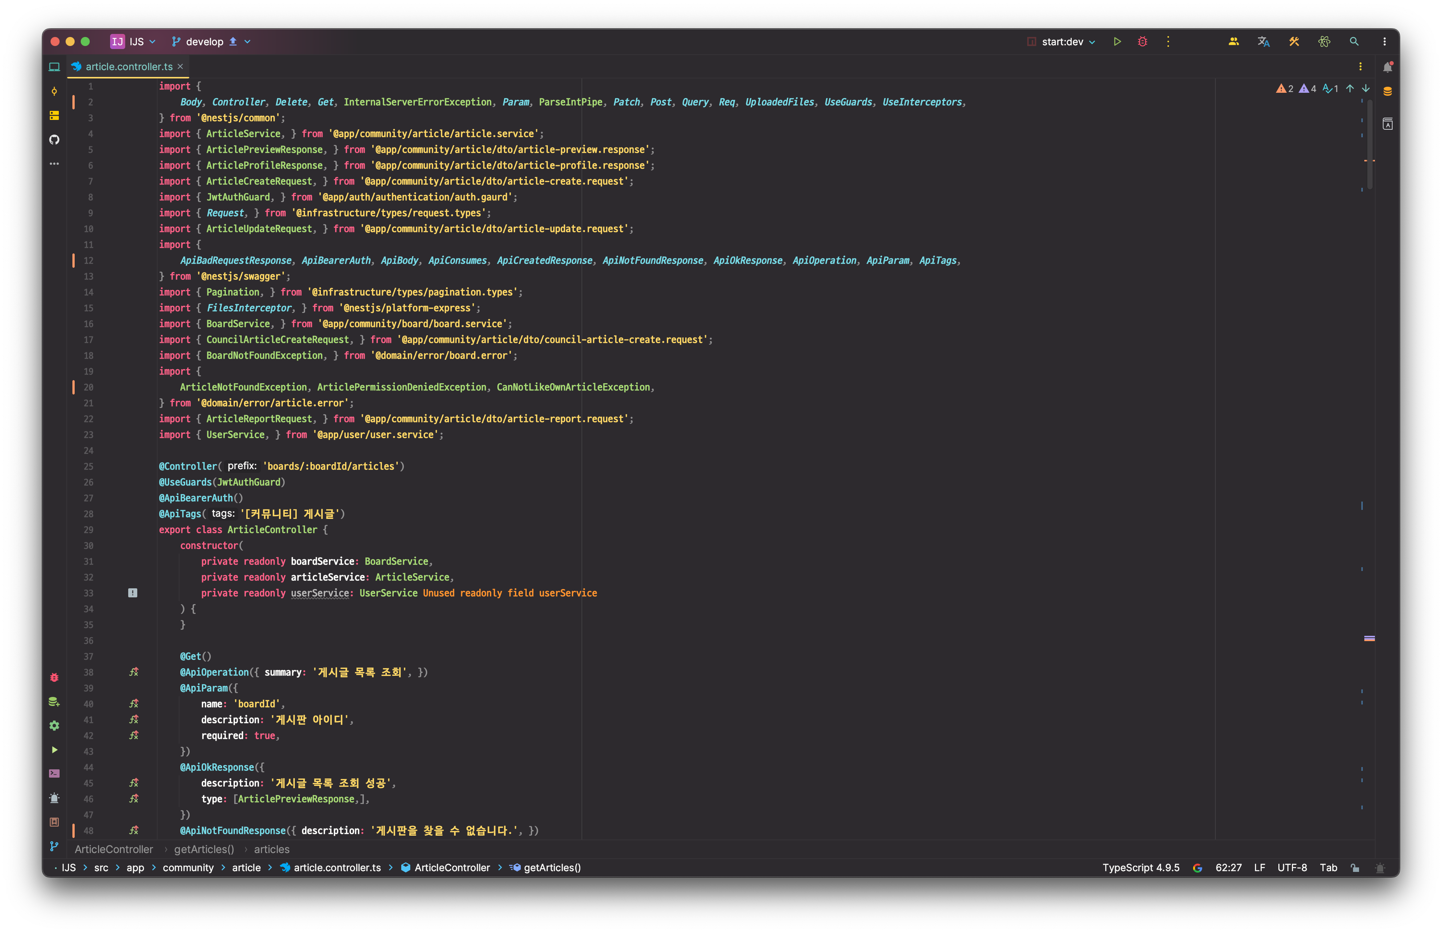Open the Terminal tool window
1442x933 pixels.
pyautogui.click(x=54, y=773)
